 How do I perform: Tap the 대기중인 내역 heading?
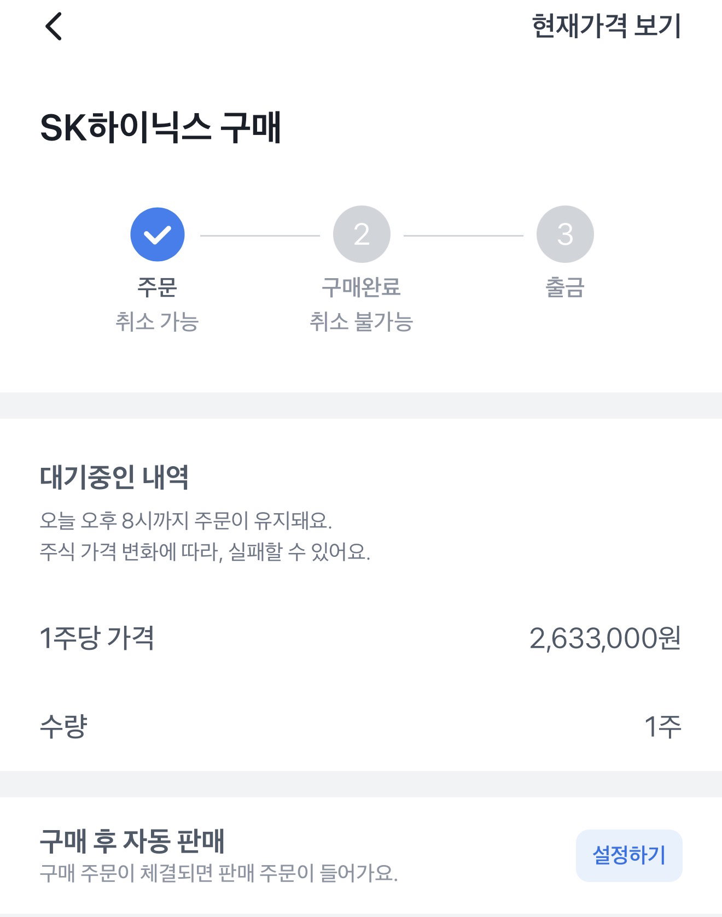click(114, 477)
